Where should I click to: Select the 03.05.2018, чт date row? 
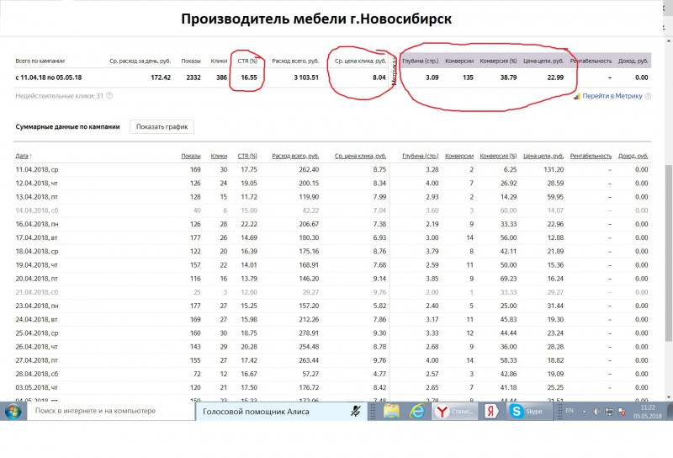pyautogui.click(x=332, y=387)
